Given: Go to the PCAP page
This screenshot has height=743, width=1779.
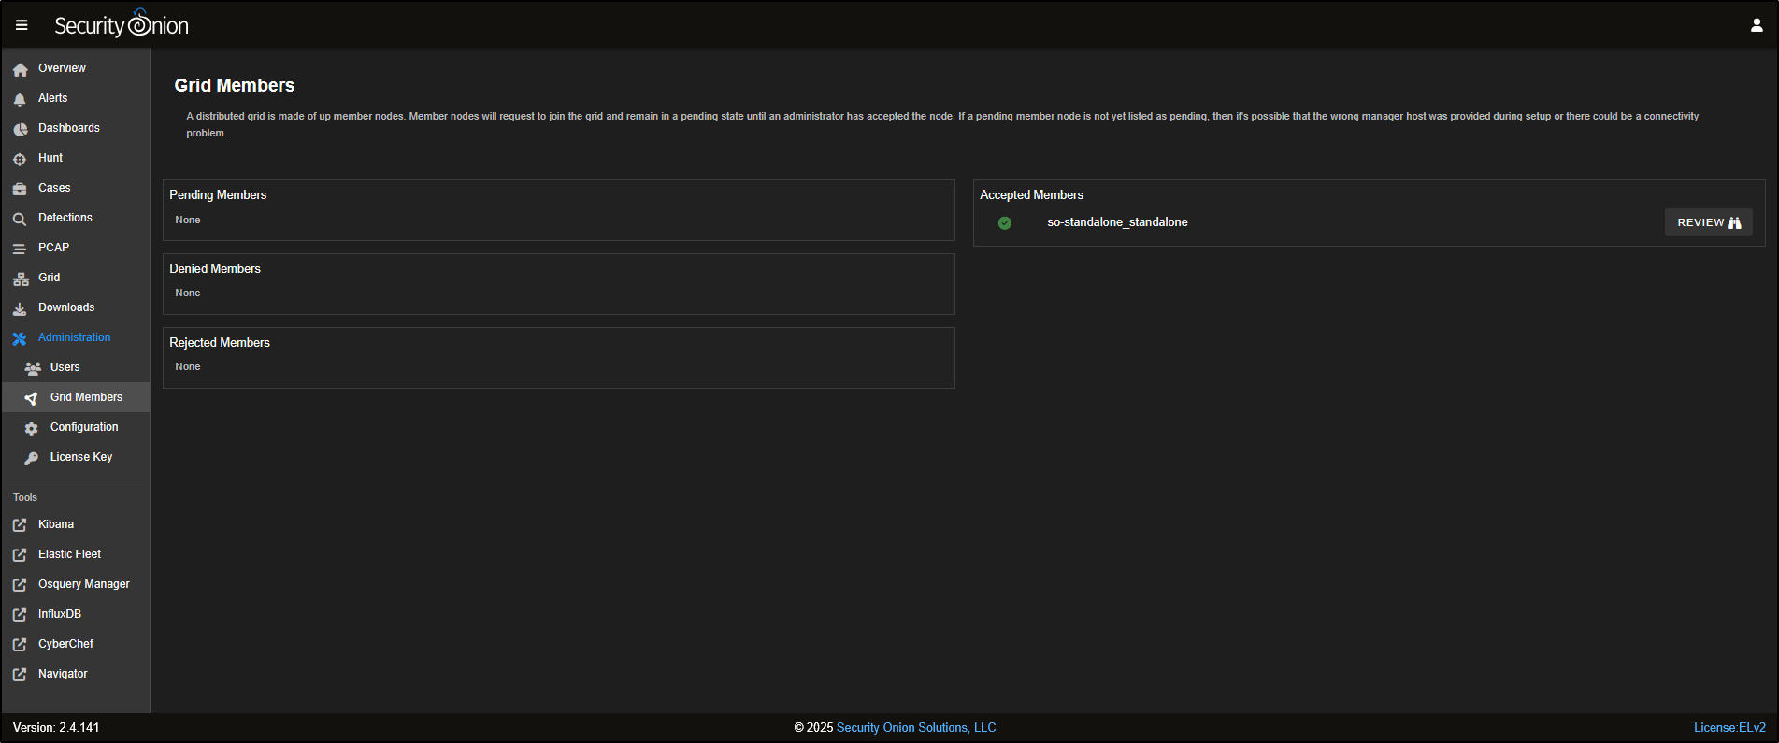Looking at the screenshot, I should 53,248.
